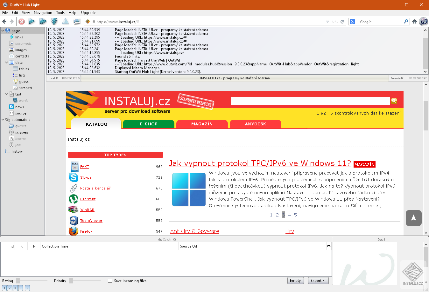Select contacts in the sidebar tree
The image size is (429, 292).
pyautogui.click(x=22, y=56)
